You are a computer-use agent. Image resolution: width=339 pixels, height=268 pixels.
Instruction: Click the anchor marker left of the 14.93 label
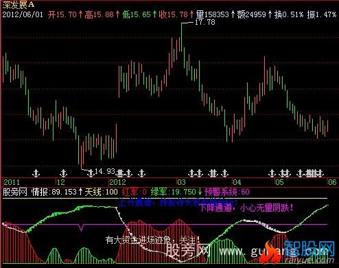click(91, 173)
